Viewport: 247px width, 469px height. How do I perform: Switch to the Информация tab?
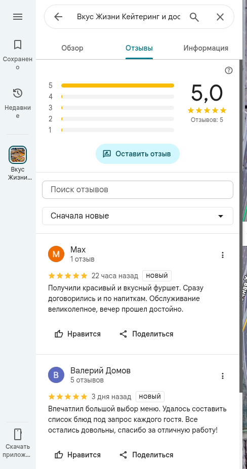206,48
